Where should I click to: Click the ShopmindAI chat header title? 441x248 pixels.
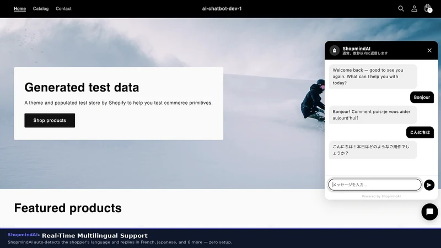(x=356, y=48)
